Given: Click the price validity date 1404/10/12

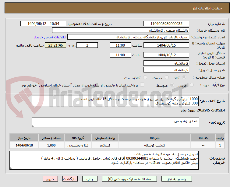Looking at the screenshot, I should 166,55.
